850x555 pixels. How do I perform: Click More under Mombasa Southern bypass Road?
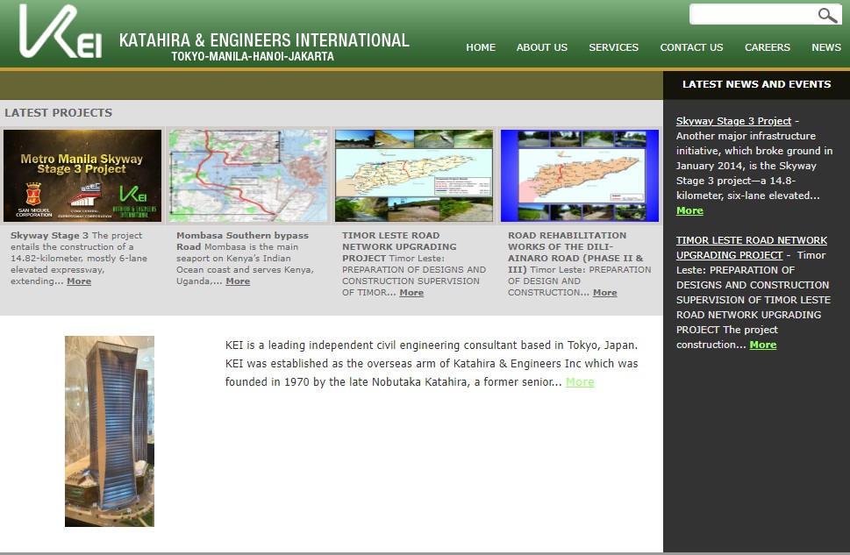(x=237, y=281)
